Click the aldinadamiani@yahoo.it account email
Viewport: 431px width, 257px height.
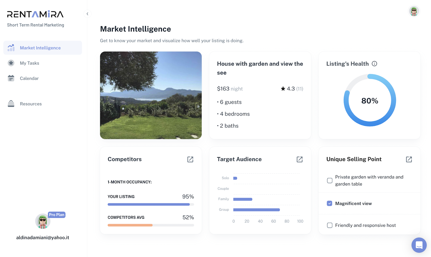pos(43,238)
